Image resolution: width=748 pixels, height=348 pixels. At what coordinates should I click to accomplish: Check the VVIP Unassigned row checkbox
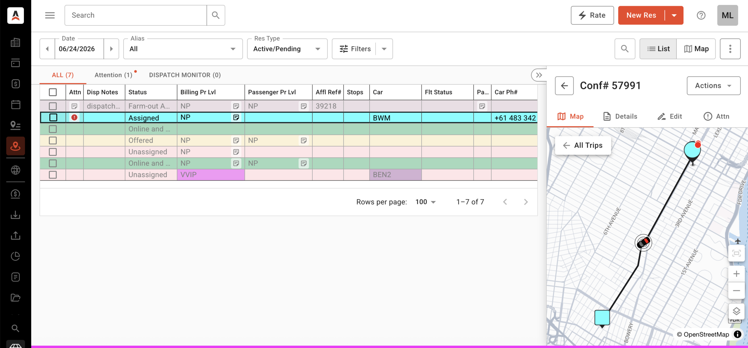(53, 175)
